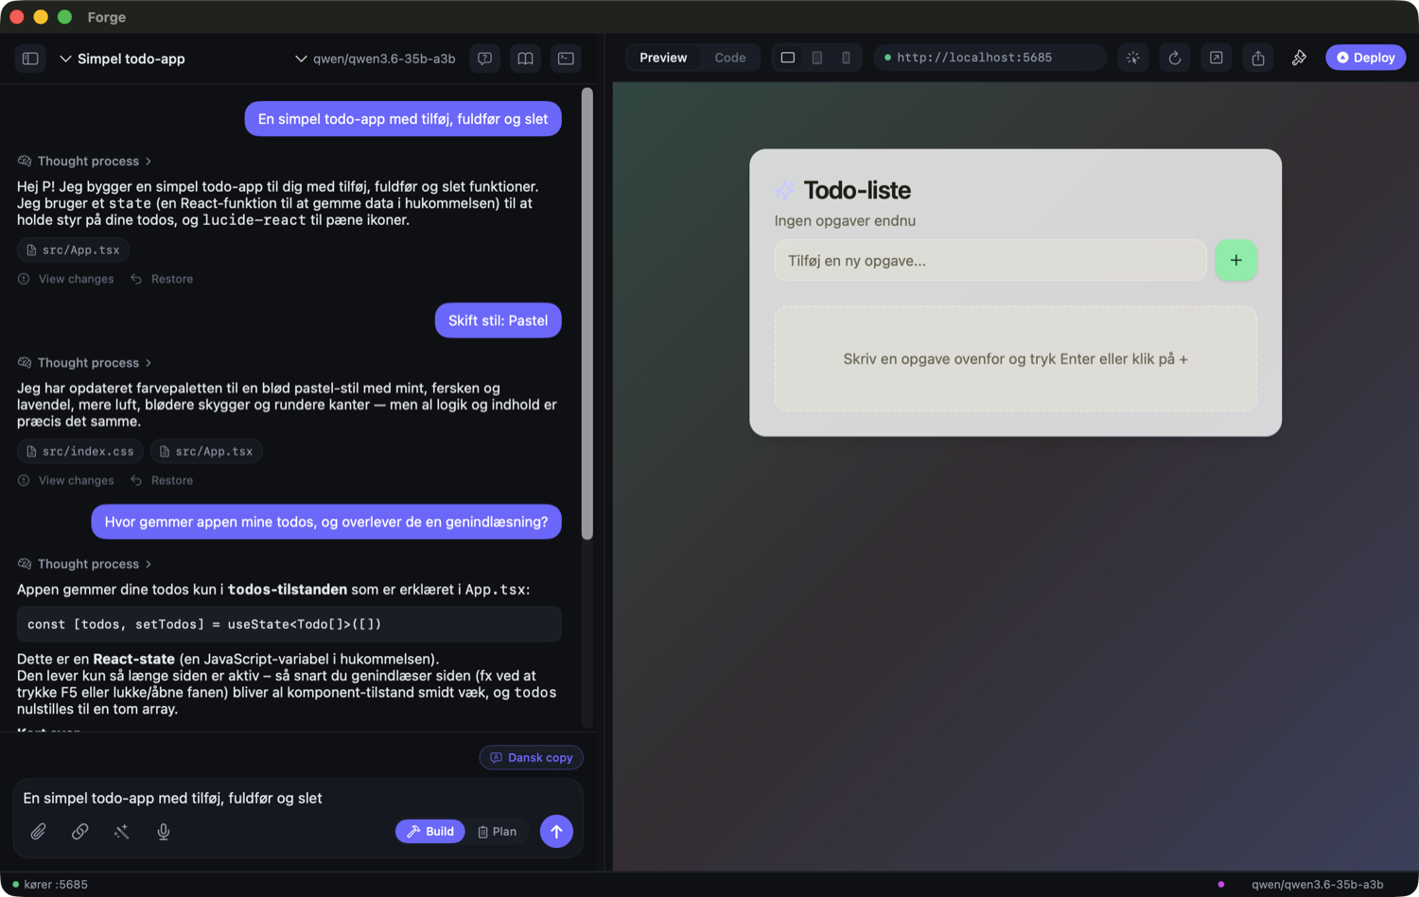
Task: Open the book documentation icon
Action: click(x=525, y=59)
